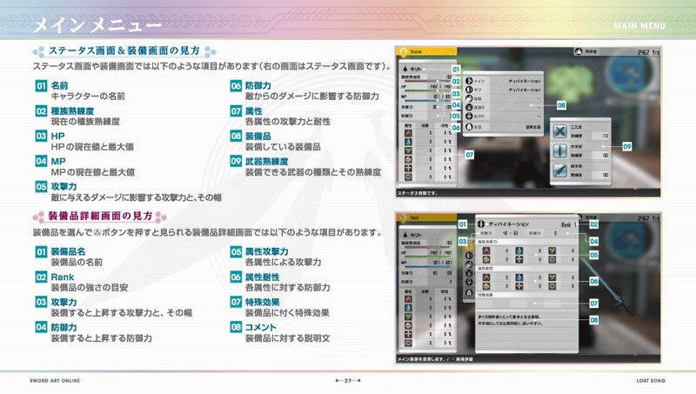The image size is (696, 394).
Task: Click the '種族熟練度' list item
Action: tap(72, 111)
